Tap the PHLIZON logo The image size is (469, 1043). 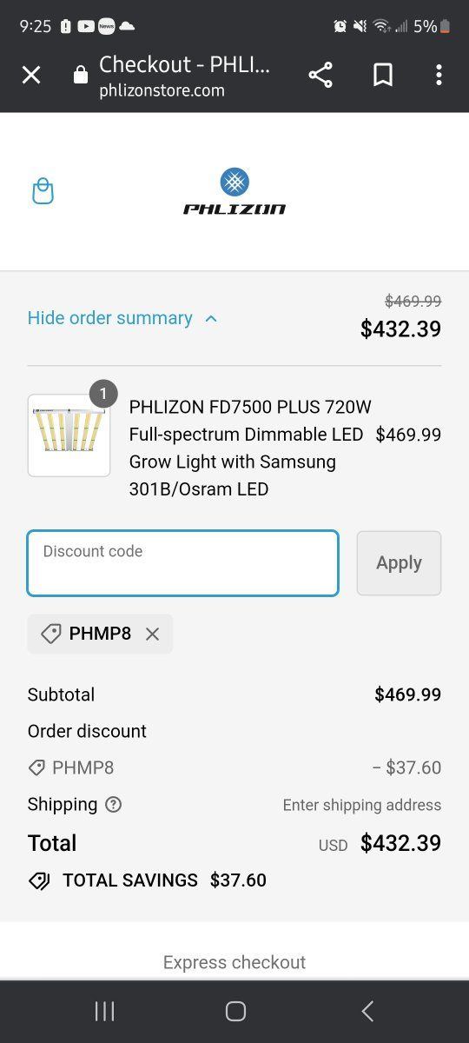[x=234, y=191]
